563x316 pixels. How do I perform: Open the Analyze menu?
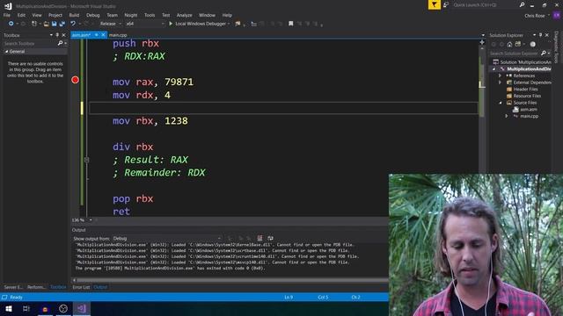click(x=184, y=15)
